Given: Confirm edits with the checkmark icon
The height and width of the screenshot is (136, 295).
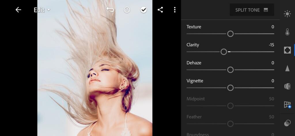Looking at the screenshot, I should point(143,10).
